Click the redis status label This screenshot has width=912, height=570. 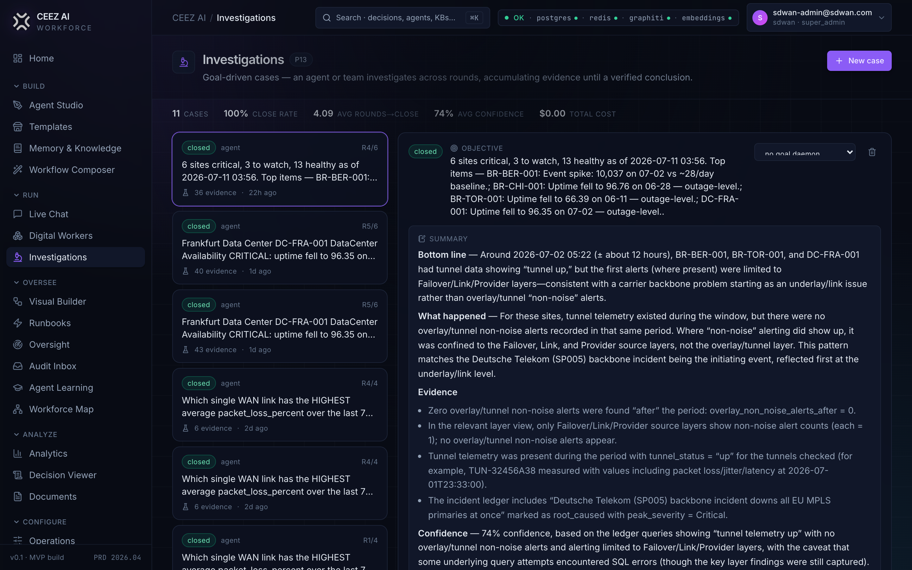600,18
